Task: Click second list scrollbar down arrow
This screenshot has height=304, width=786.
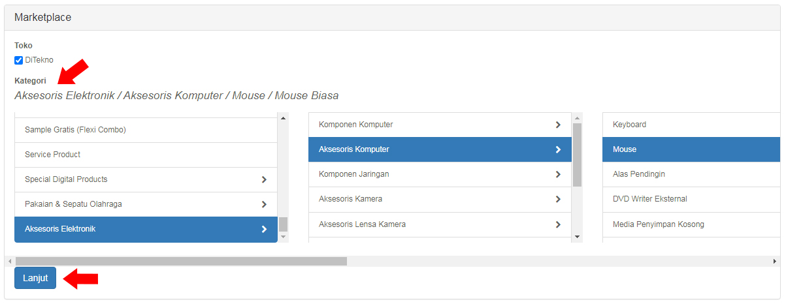Action: 577,237
